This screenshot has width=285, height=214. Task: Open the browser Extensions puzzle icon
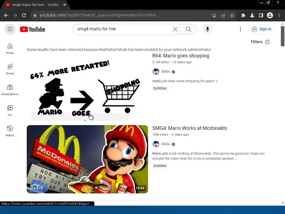click(x=243, y=15)
